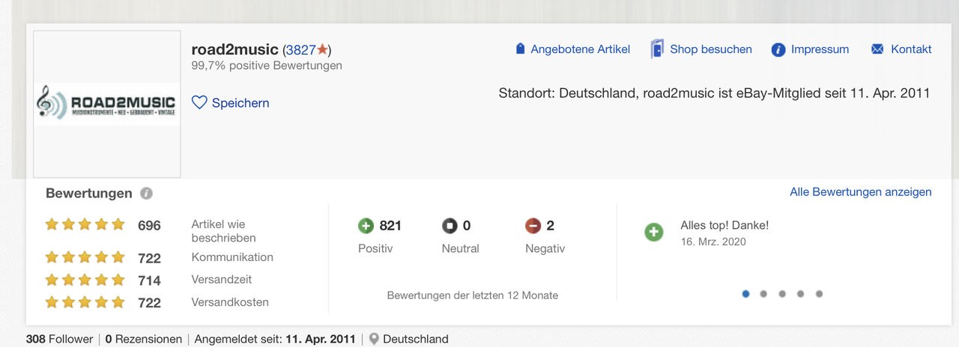The width and height of the screenshot is (959, 347).
Task: Select the first blue carousel dot
Action: (x=745, y=294)
